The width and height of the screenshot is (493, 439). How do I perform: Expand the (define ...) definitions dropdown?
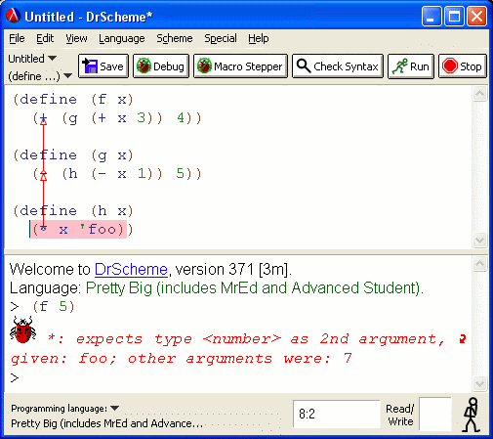coord(40,76)
